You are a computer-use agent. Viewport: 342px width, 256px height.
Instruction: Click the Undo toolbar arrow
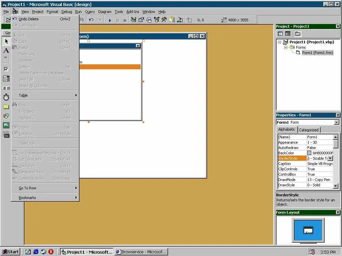coord(91,20)
